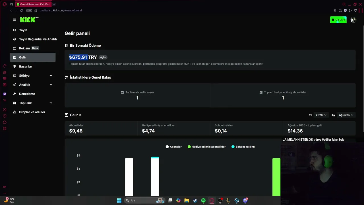Toggle Aboneler legend white swatch
Viewport: 364px width, 205px height.
tap(167, 147)
